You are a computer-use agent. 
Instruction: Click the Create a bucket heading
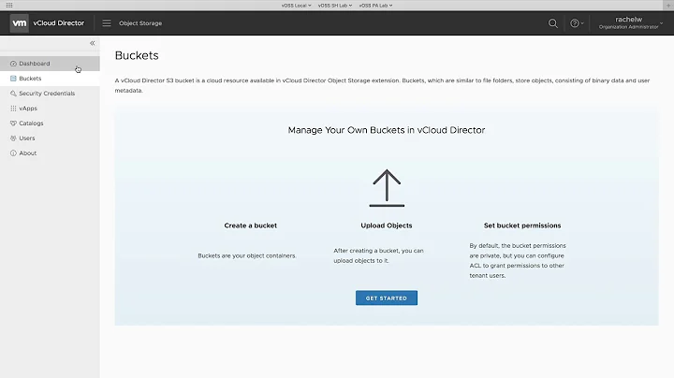click(251, 225)
